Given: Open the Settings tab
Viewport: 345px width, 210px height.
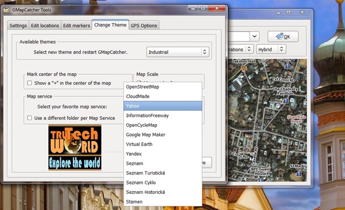Looking at the screenshot, I should [18, 26].
